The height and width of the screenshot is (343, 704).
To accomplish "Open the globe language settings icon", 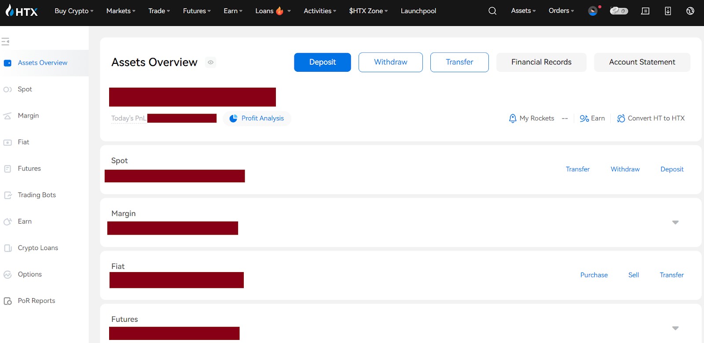I will point(690,11).
